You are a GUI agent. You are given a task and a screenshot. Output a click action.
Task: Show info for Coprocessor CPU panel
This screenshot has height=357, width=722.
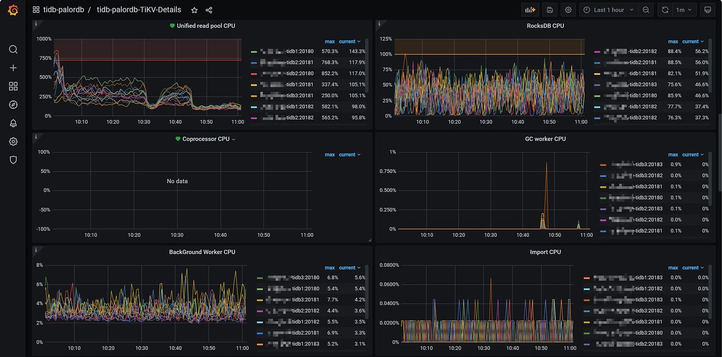pyautogui.click(x=36, y=137)
